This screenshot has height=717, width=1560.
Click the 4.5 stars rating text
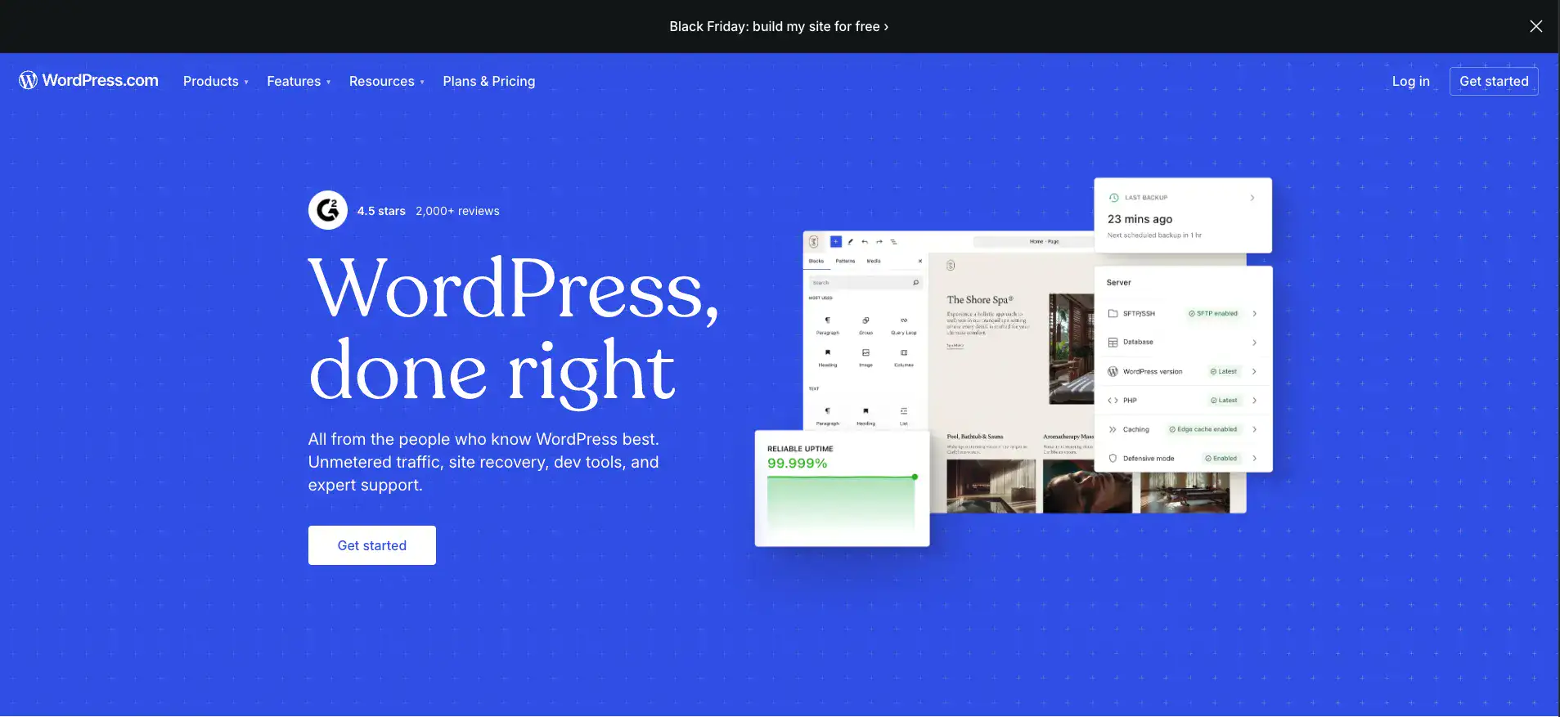381,211
